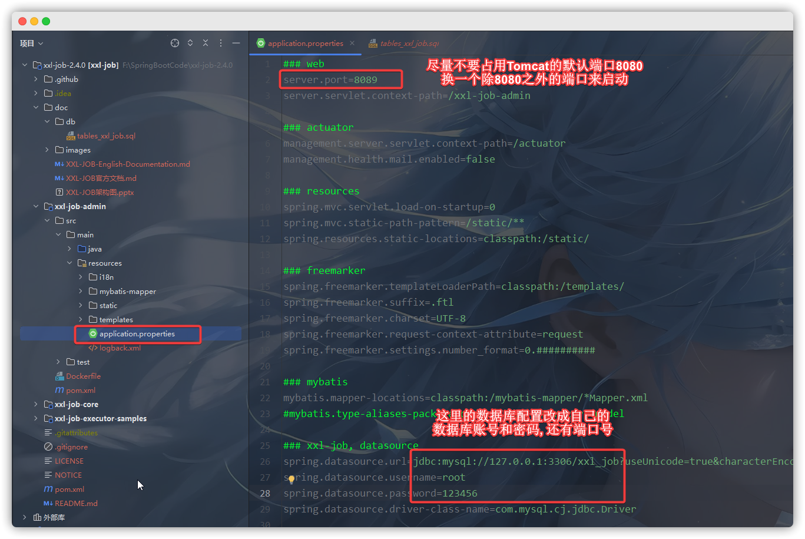This screenshot has height=539, width=805.
Task: Expand the 外部库 external libraries node
Action: 25,517
